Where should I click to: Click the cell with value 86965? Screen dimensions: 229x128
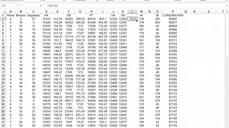click(173, 19)
